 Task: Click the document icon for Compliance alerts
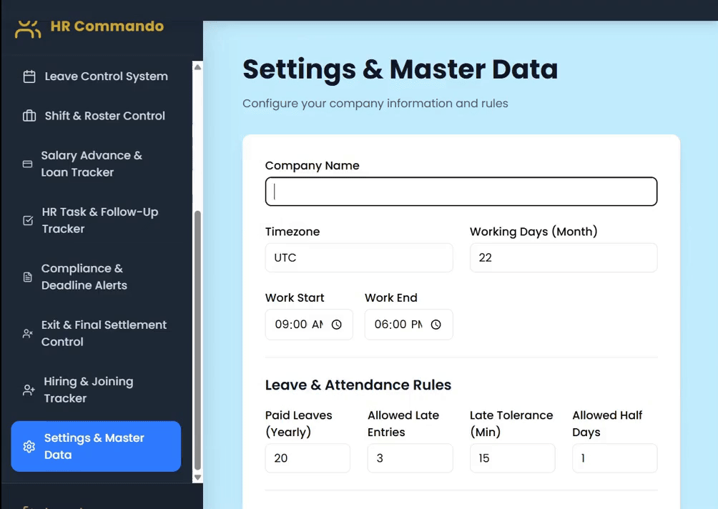pyautogui.click(x=28, y=277)
